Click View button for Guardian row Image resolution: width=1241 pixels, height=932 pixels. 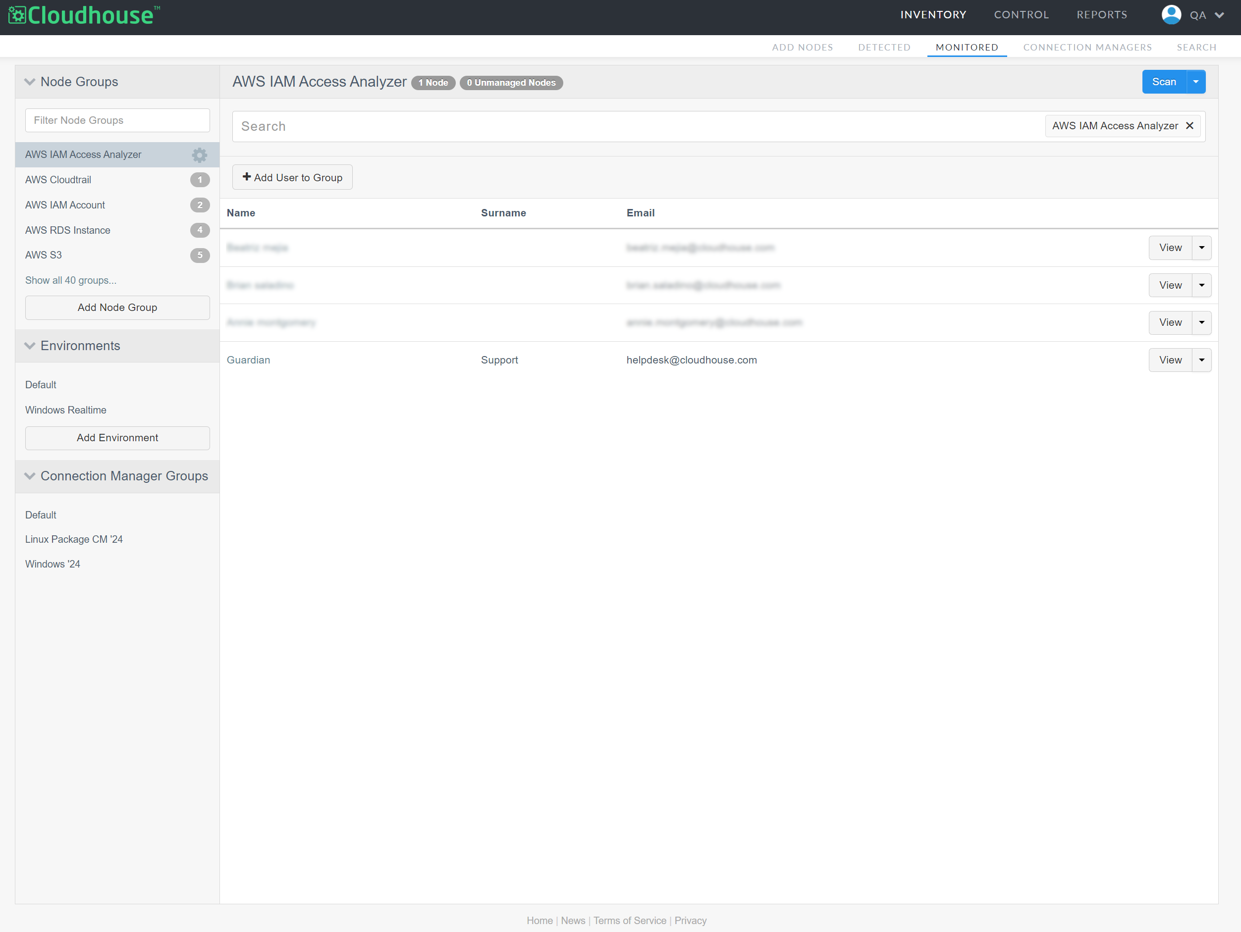[1170, 360]
